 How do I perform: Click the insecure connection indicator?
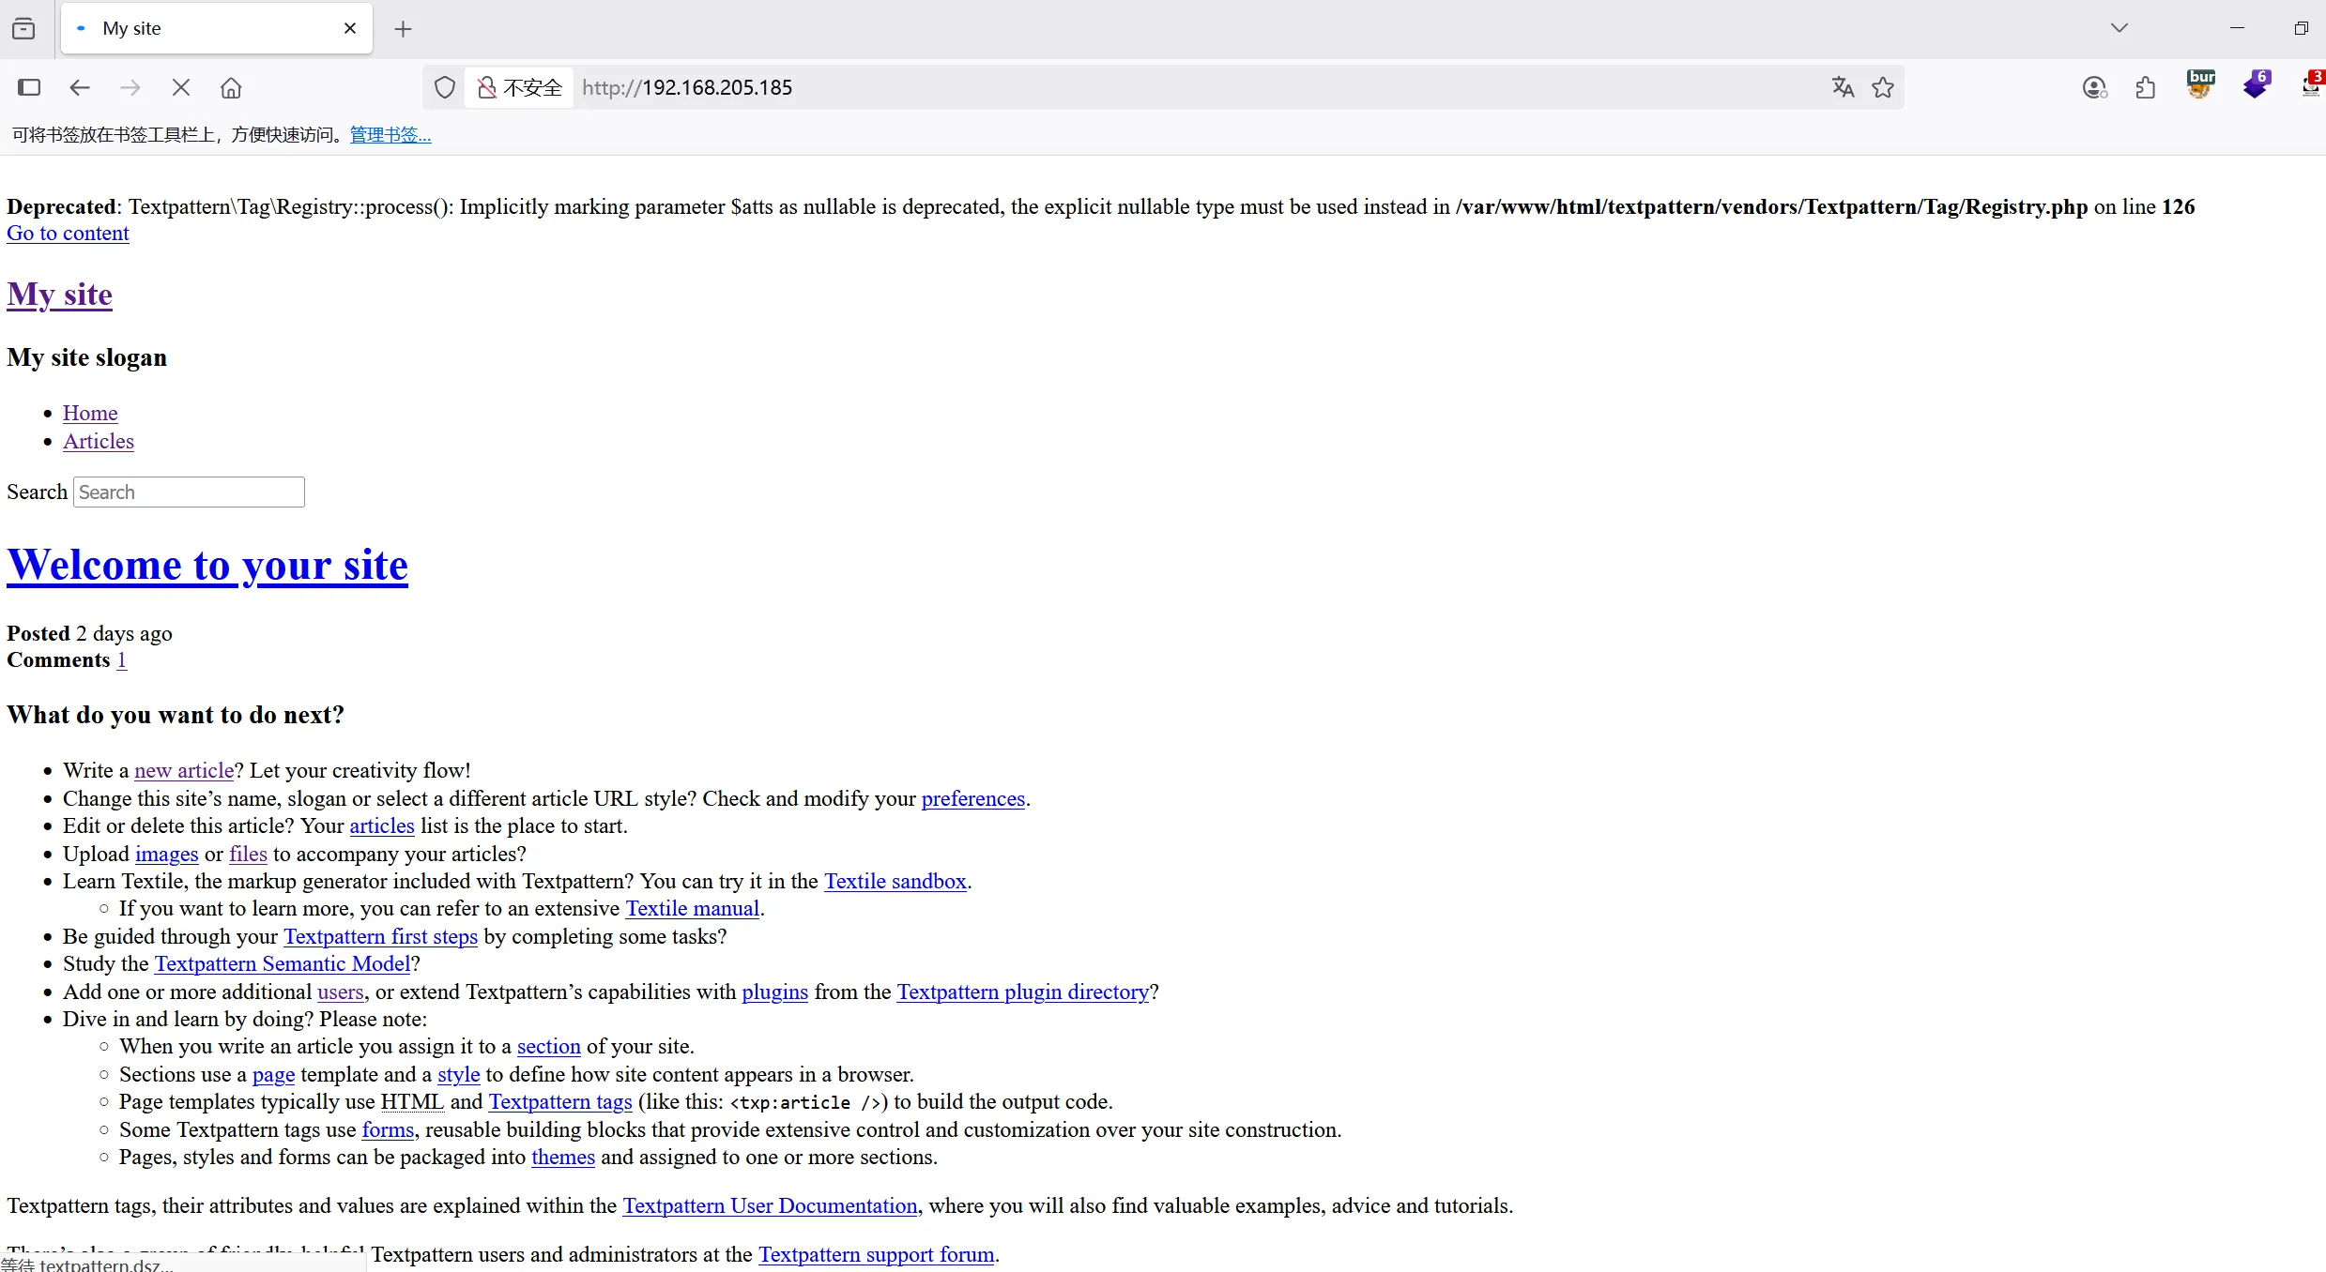[x=520, y=87]
